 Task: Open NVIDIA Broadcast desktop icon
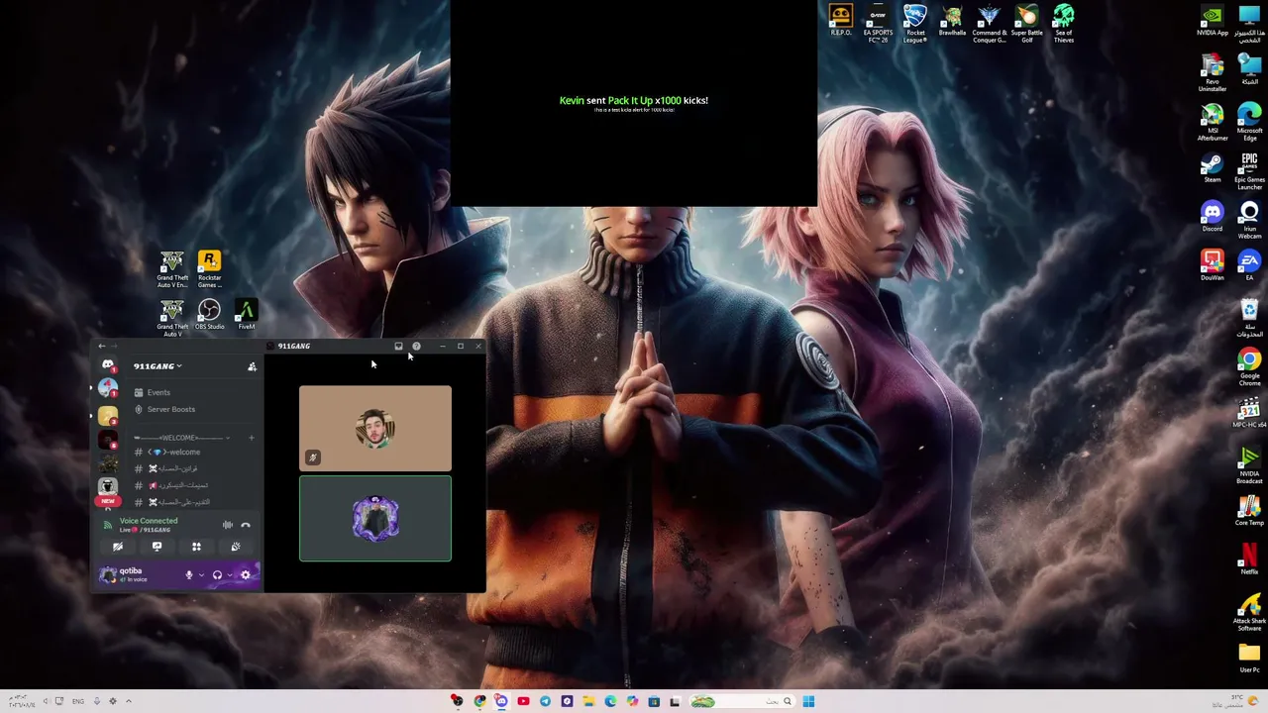click(1249, 463)
